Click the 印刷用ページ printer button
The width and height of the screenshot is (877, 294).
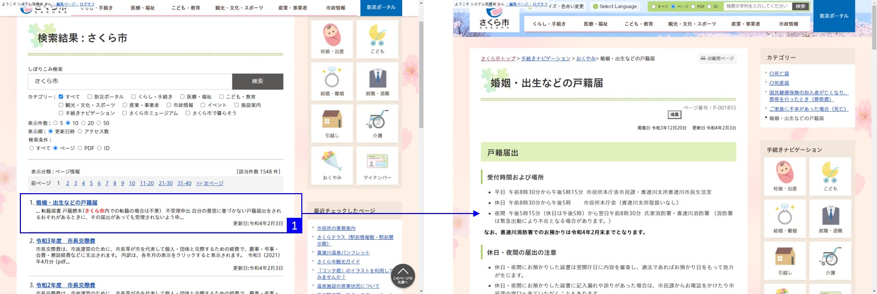point(717,58)
